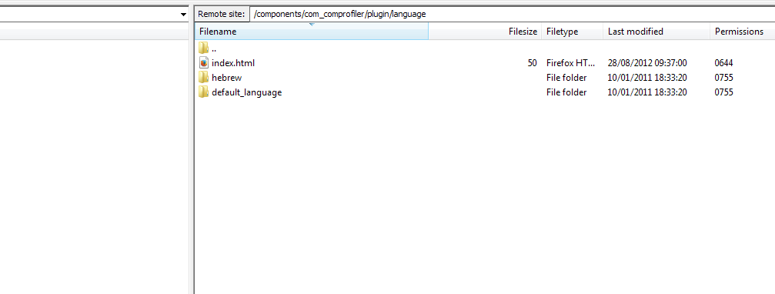Click the index.html Firefox file icon
The height and width of the screenshot is (294, 775).
pyautogui.click(x=204, y=63)
